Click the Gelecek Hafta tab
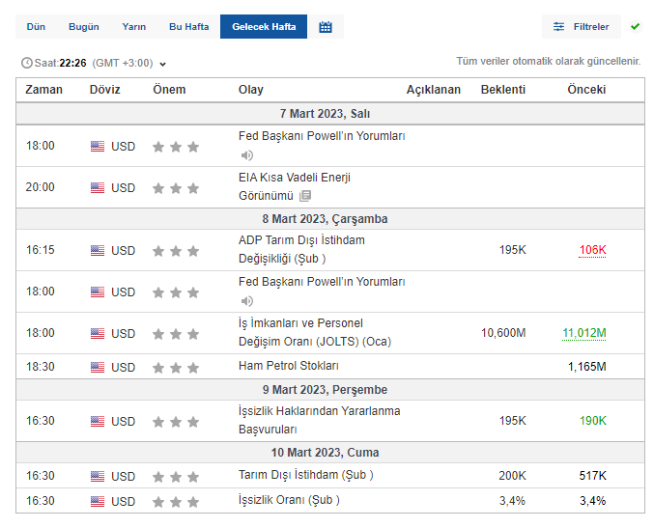 [x=264, y=27]
